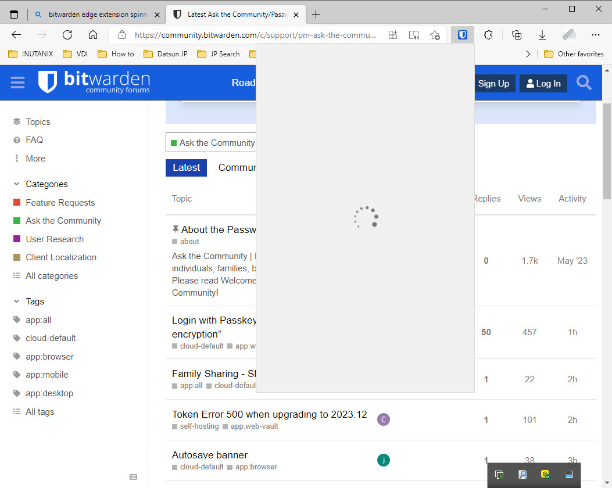The image size is (612, 488).
Task: Click the site lock icon in address bar
Action: click(122, 35)
